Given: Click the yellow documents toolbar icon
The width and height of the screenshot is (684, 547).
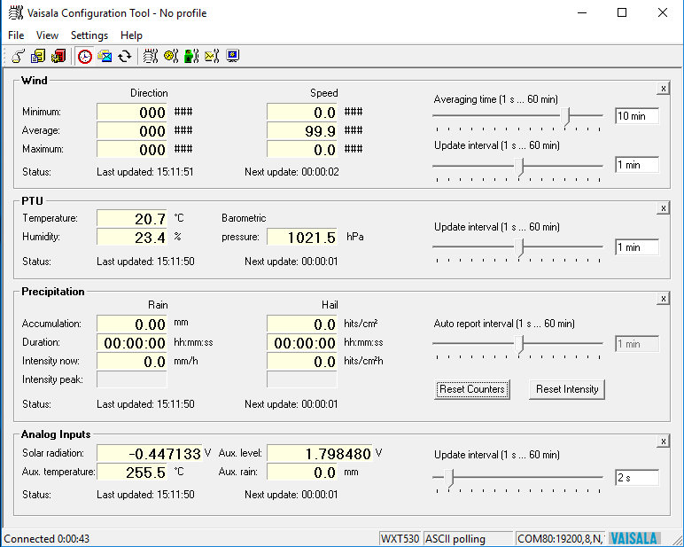Looking at the screenshot, I should [x=38, y=56].
